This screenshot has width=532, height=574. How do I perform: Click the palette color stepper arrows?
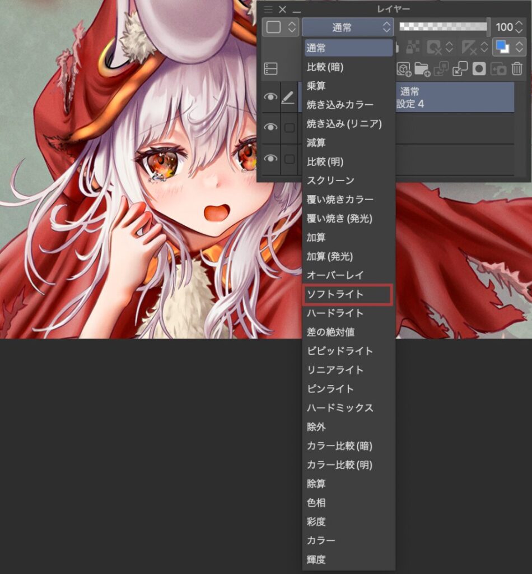292,27
